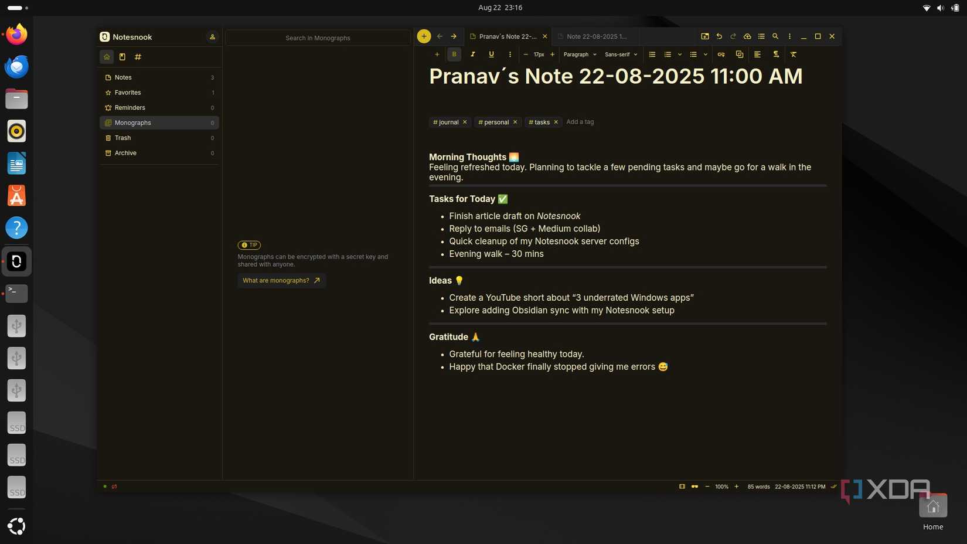Image resolution: width=967 pixels, height=544 pixels.
Task: Toggle italic formatting
Action: coord(473,55)
